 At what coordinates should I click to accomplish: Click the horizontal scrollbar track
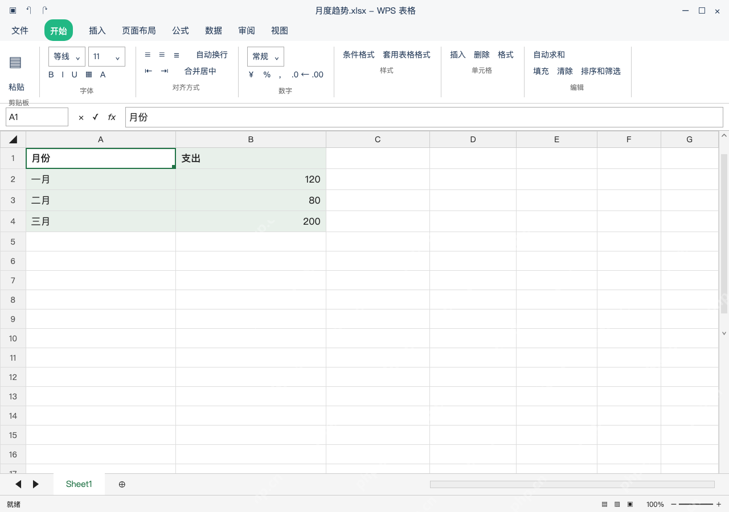572,484
